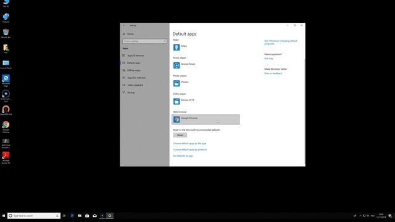Open Microsoft Store from the taskbar

tap(87, 216)
